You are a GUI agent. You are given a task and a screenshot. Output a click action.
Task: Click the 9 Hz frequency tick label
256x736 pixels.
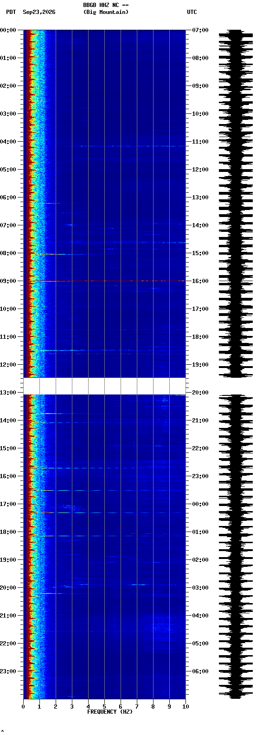[169, 707]
